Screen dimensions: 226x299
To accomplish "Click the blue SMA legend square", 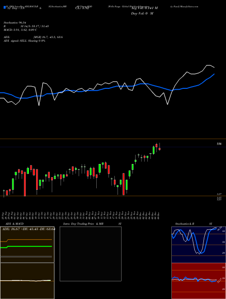I will tap(5, 7).
